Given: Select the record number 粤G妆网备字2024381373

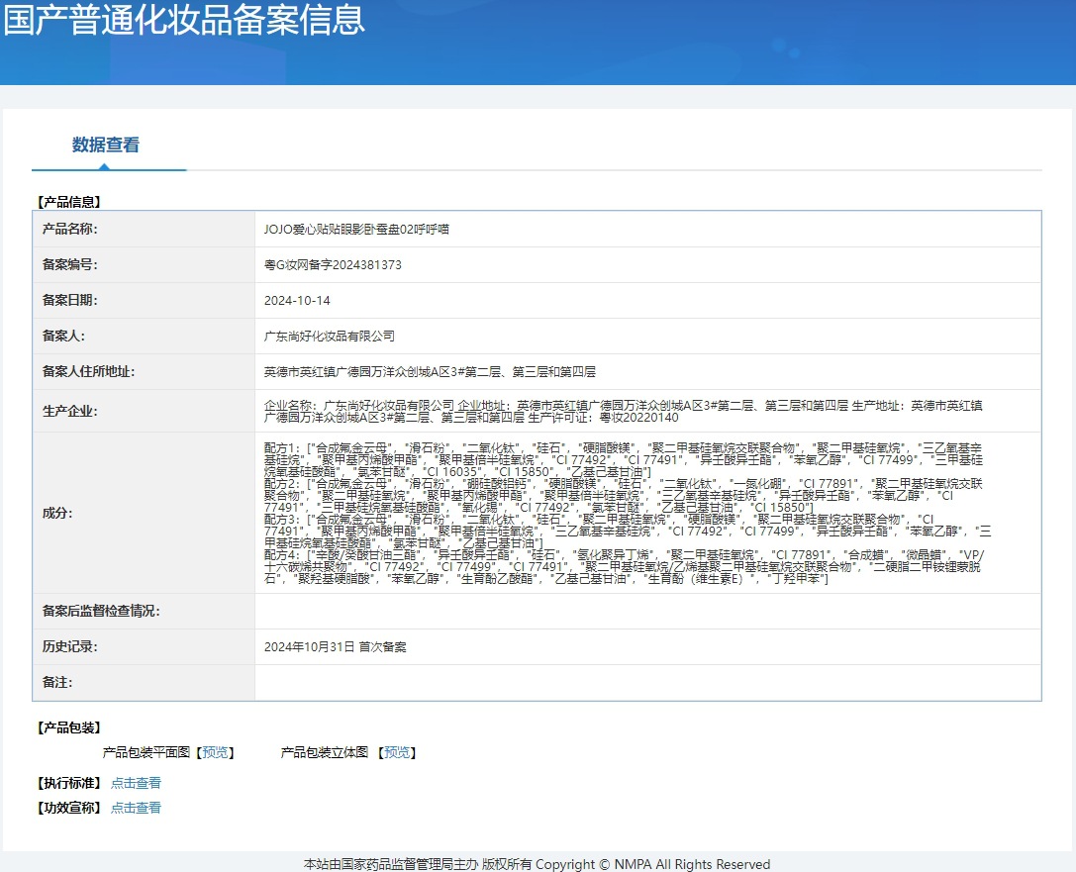Looking at the screenshot, I should (x=333, y=265).
